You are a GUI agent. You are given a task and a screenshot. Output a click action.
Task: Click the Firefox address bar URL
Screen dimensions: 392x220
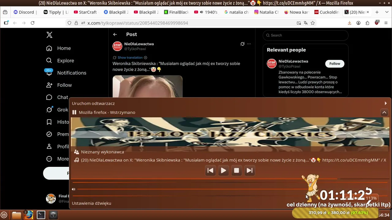pyautogui.click(x=138, y=23)
